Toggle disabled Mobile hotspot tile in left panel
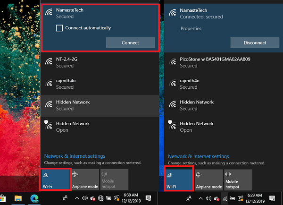Screen dimensions: 283x205 [115, 179]
